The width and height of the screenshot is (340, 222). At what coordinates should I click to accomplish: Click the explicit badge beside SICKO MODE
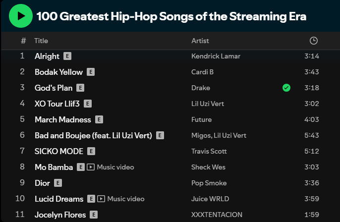[x=92, y=151]
